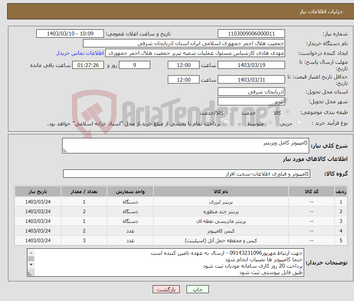The image size is (354, 301).
Task: Click the need number field 1103009006000011
Action: 251,34
